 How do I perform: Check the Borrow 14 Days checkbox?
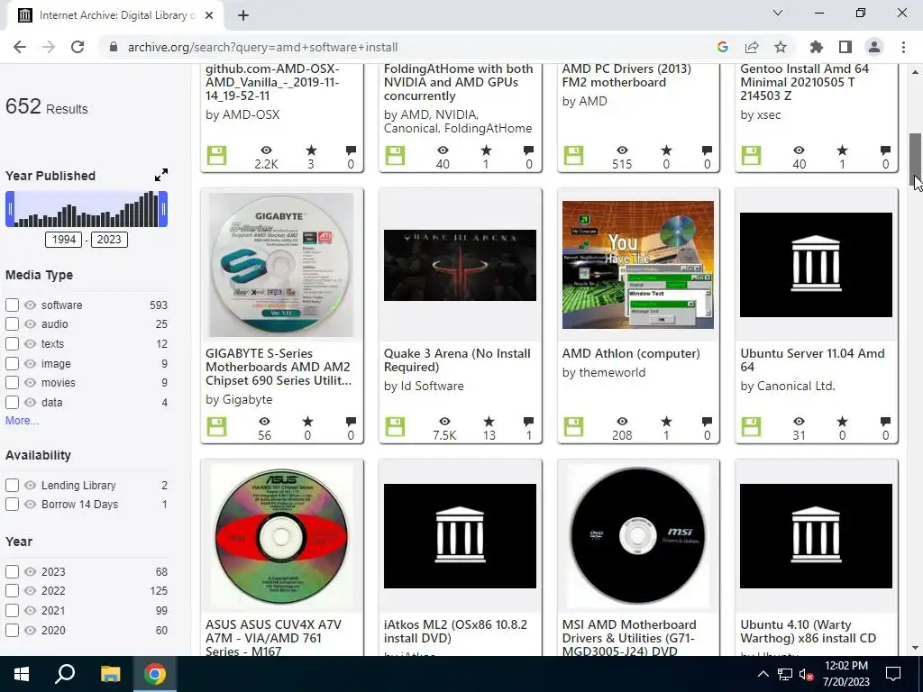click(x=12, y=505)
